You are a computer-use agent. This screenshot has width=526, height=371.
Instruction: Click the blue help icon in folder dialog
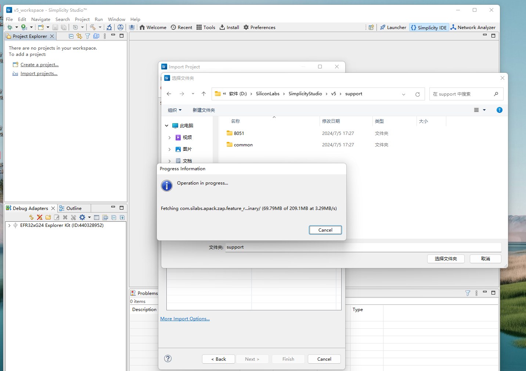pos(500,110)
